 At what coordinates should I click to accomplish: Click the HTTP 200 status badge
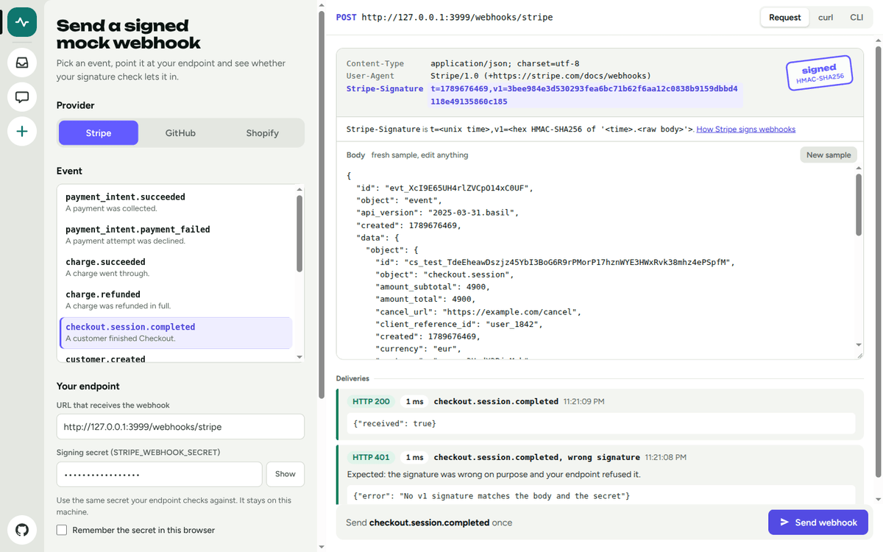click(372, 402)
